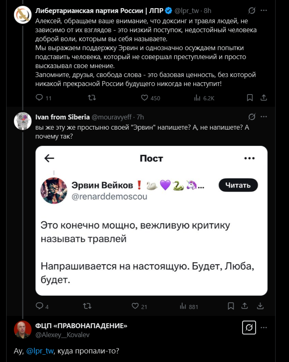The image size is (289, 362).
Task: Open more options on ЛПР tweet
Action: click(x=265, y=9)
